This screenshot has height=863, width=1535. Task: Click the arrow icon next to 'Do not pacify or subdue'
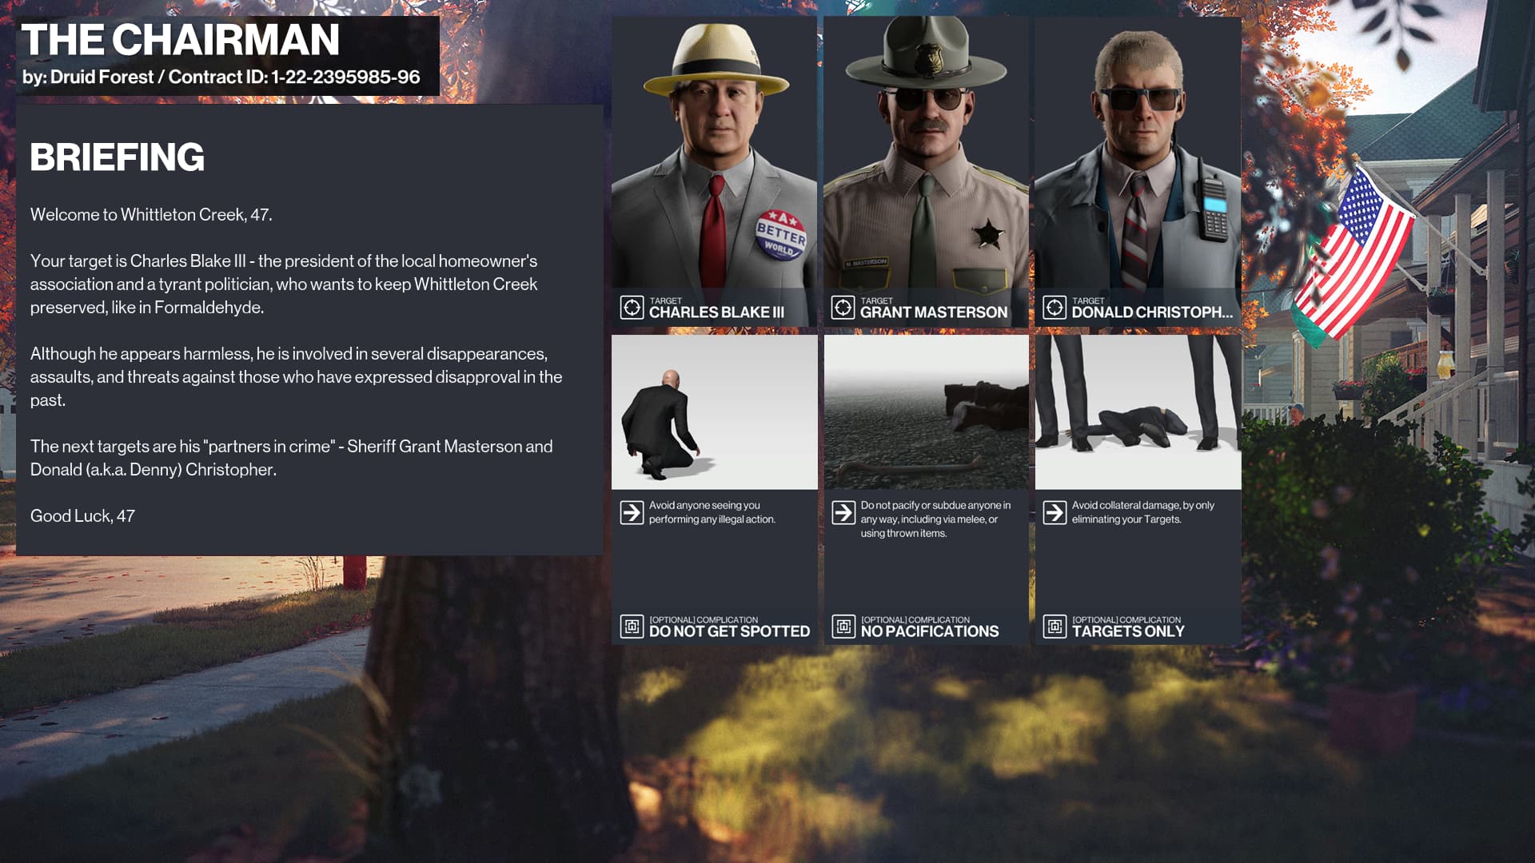[x=843, y=512]
